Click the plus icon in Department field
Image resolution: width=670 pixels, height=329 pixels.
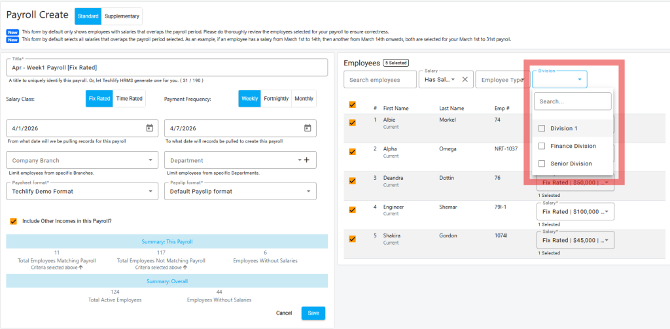click(x=306, y=160)
